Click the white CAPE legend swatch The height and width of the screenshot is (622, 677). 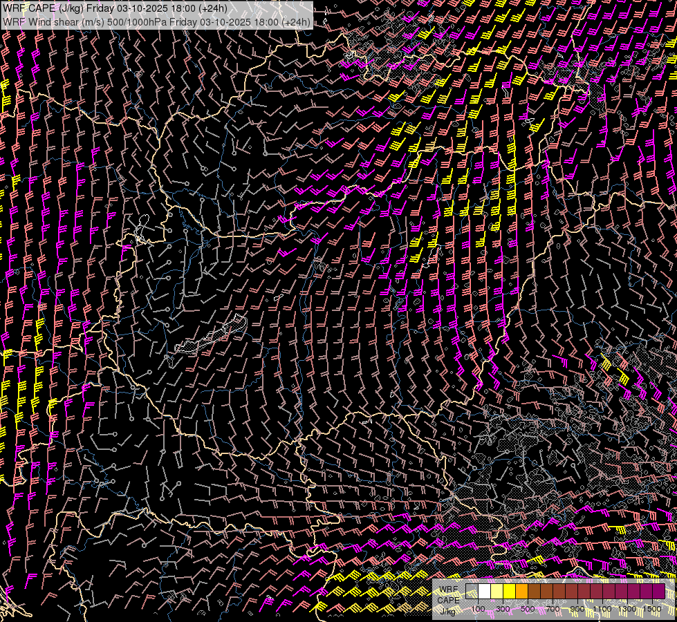(x=485, y=592)
